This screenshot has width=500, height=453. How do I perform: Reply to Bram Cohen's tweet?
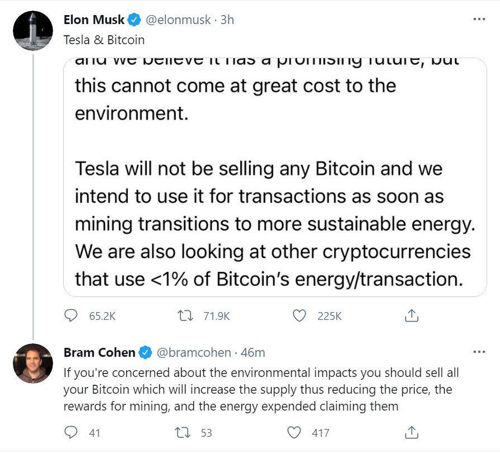point(70,432)
